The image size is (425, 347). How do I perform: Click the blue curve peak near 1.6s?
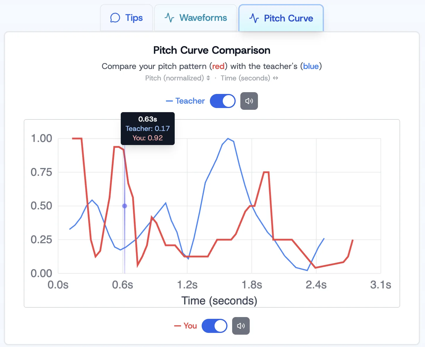(228, 139)
